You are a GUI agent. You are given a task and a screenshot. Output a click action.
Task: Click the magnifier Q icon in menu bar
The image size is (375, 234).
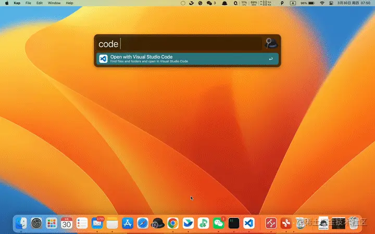click(x=235, y=3)
